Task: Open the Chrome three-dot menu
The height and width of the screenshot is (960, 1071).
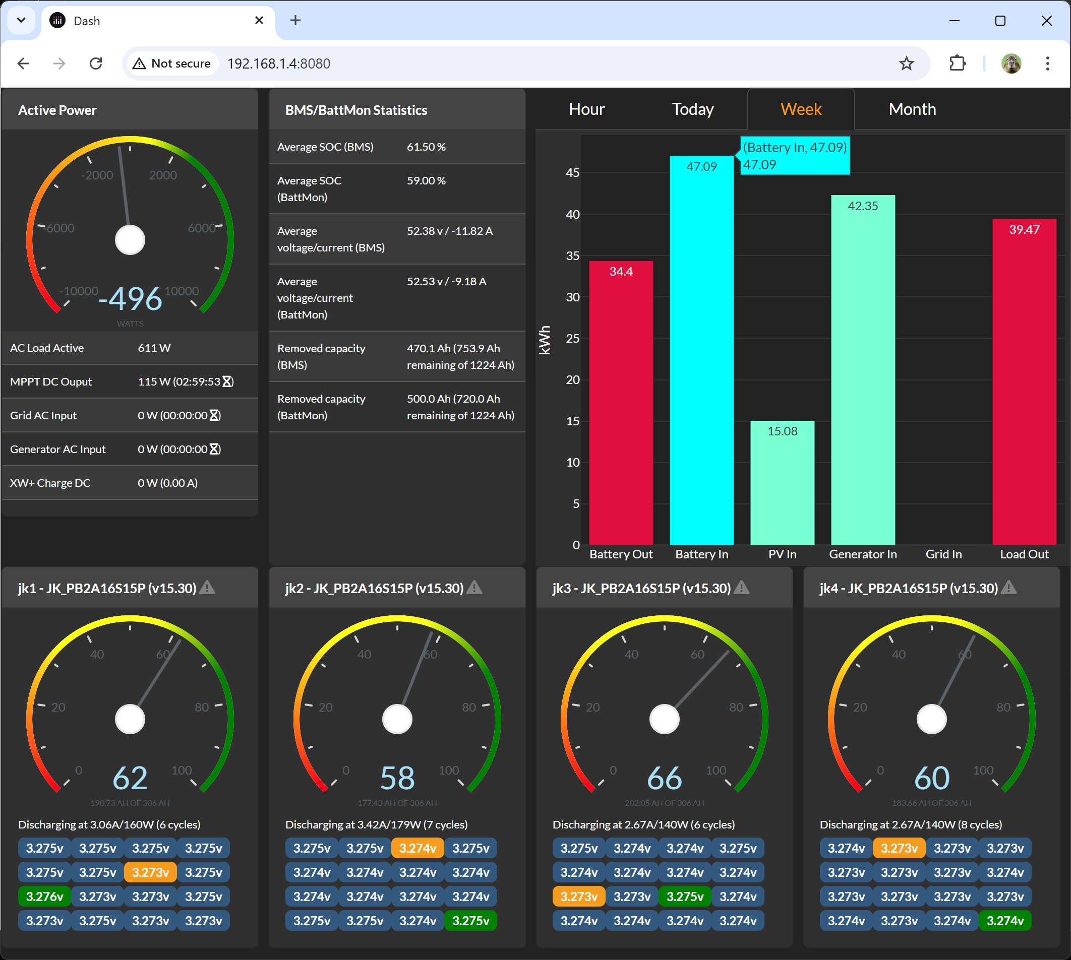Action: pyautogui.click(x=1047, y=63)
